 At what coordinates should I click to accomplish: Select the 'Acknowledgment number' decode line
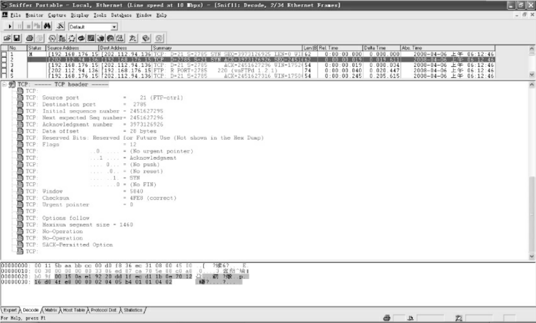[x=94, y=124]
